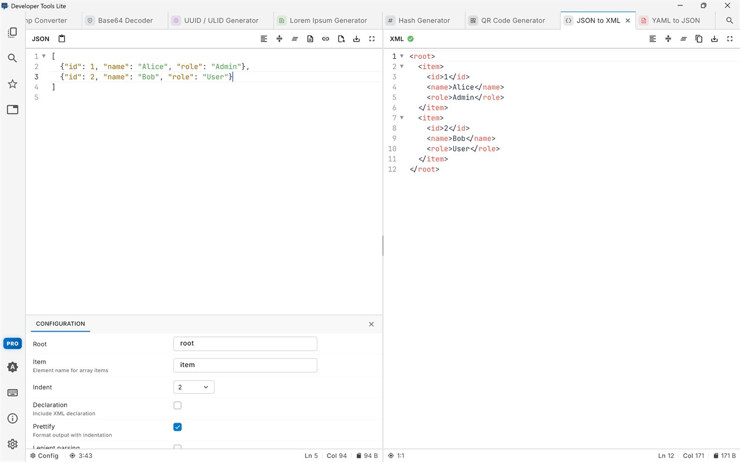This screenshot has width=740, height=462.
Task: Click the link icon in the JSON toolbar
Action: [326, 39]
